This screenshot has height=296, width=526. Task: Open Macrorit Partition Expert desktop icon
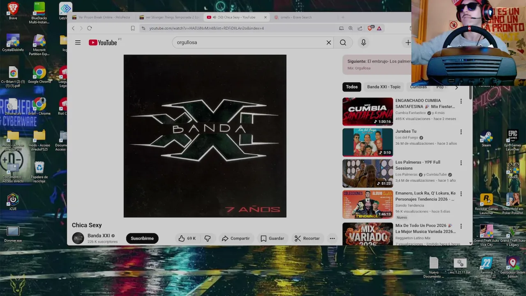[39, 45]
